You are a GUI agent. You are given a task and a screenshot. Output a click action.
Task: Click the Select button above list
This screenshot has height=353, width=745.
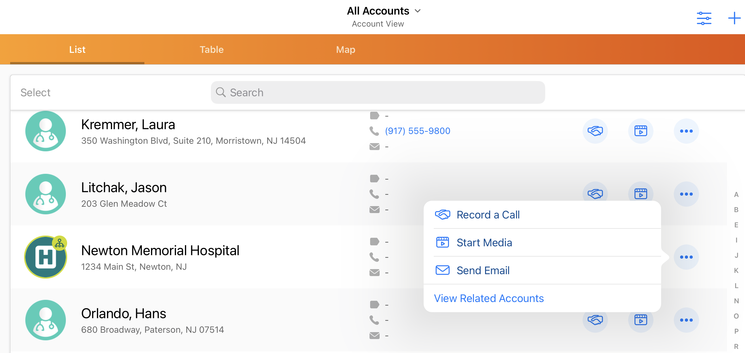35,92
